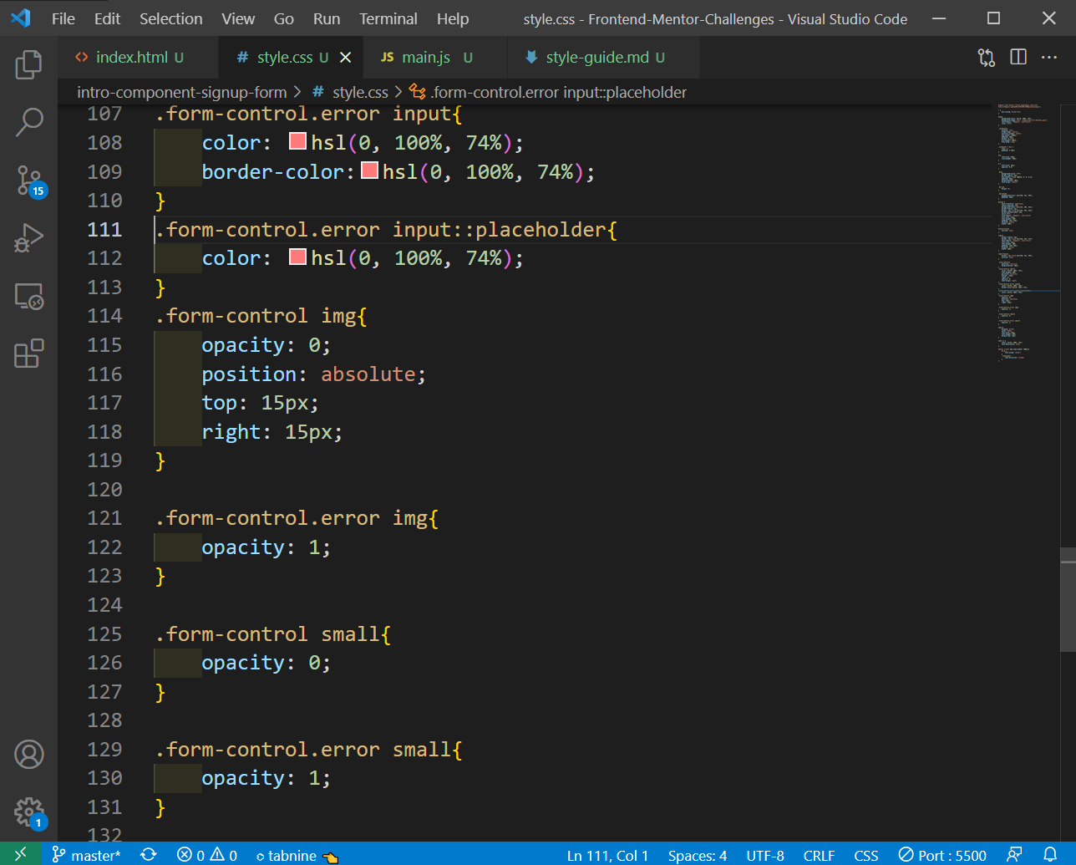
Task: Open the More Actions ellipsis menu
Action: pos(1049,57)
